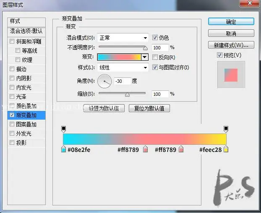The height and width of the screenshot is (213, 261).
Task: Enable 光泽 checkbox
Action: point(12,96)
